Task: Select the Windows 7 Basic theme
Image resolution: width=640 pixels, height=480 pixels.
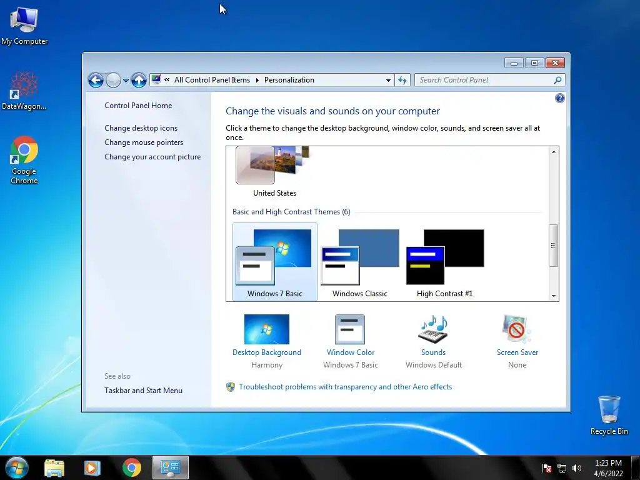Action: point(275,262)
